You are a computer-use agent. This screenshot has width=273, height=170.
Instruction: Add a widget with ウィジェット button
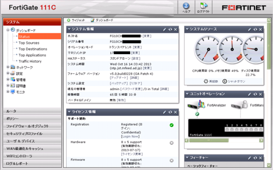(x=76, y=20)
